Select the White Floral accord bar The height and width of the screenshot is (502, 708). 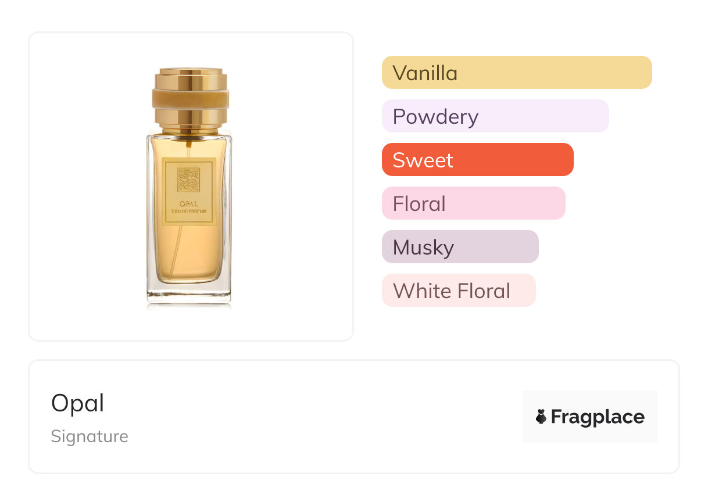click(x=458, y=291)
